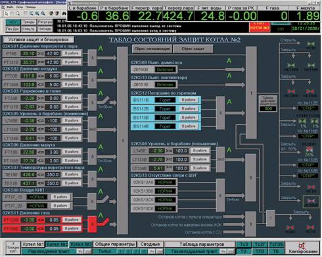Click Уч button beside Газовоздушный тракт

pyautogui.click(x=223, y=251)
